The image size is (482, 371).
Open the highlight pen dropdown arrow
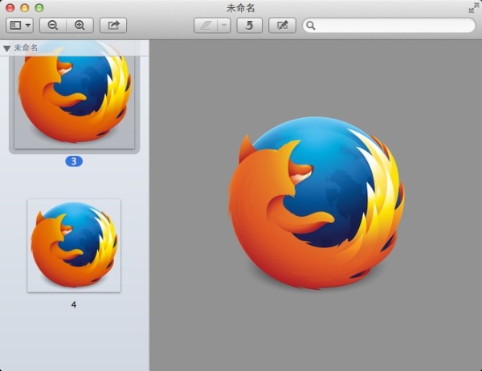coord(223,25)
